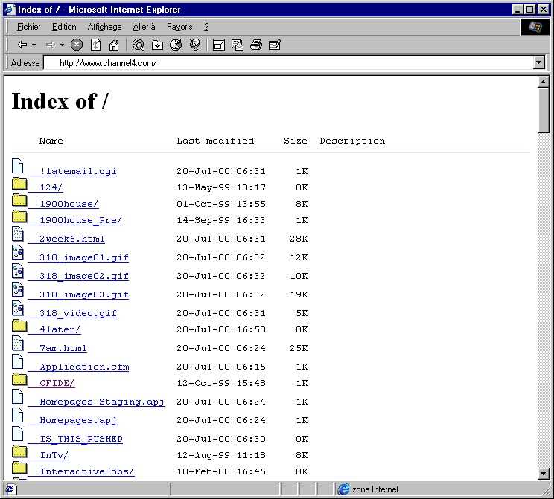Open the Edition menu

click(x=64, y=27)
